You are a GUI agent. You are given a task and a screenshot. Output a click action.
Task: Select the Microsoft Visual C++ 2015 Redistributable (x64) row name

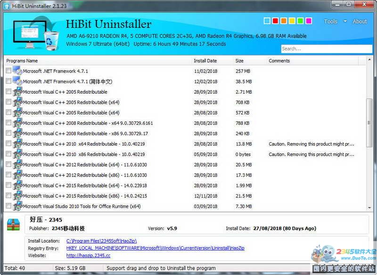pyautogui.click(x=85, y=186)
